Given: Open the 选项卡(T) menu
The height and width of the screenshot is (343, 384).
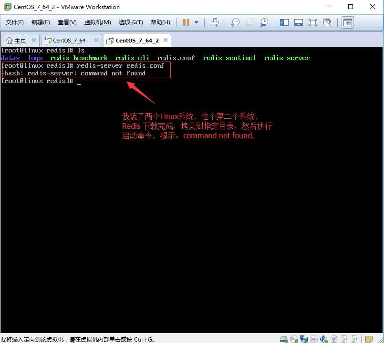Looking at the screenshot, I should coord(131,22).
